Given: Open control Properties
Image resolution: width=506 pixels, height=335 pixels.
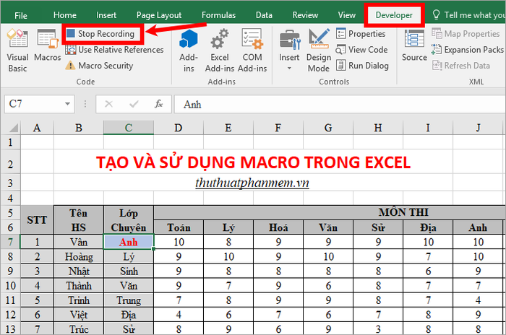Looking at the screenshot, I should [361, 33].
